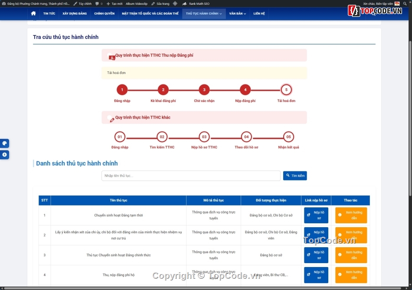The width and height of the screenshot is (412, 290).
Task: Click Nộp hồ sơ for Chuyển sinh hoạt Đảng tạm thời
Action: pyautogui.click(x=316, y=215)
